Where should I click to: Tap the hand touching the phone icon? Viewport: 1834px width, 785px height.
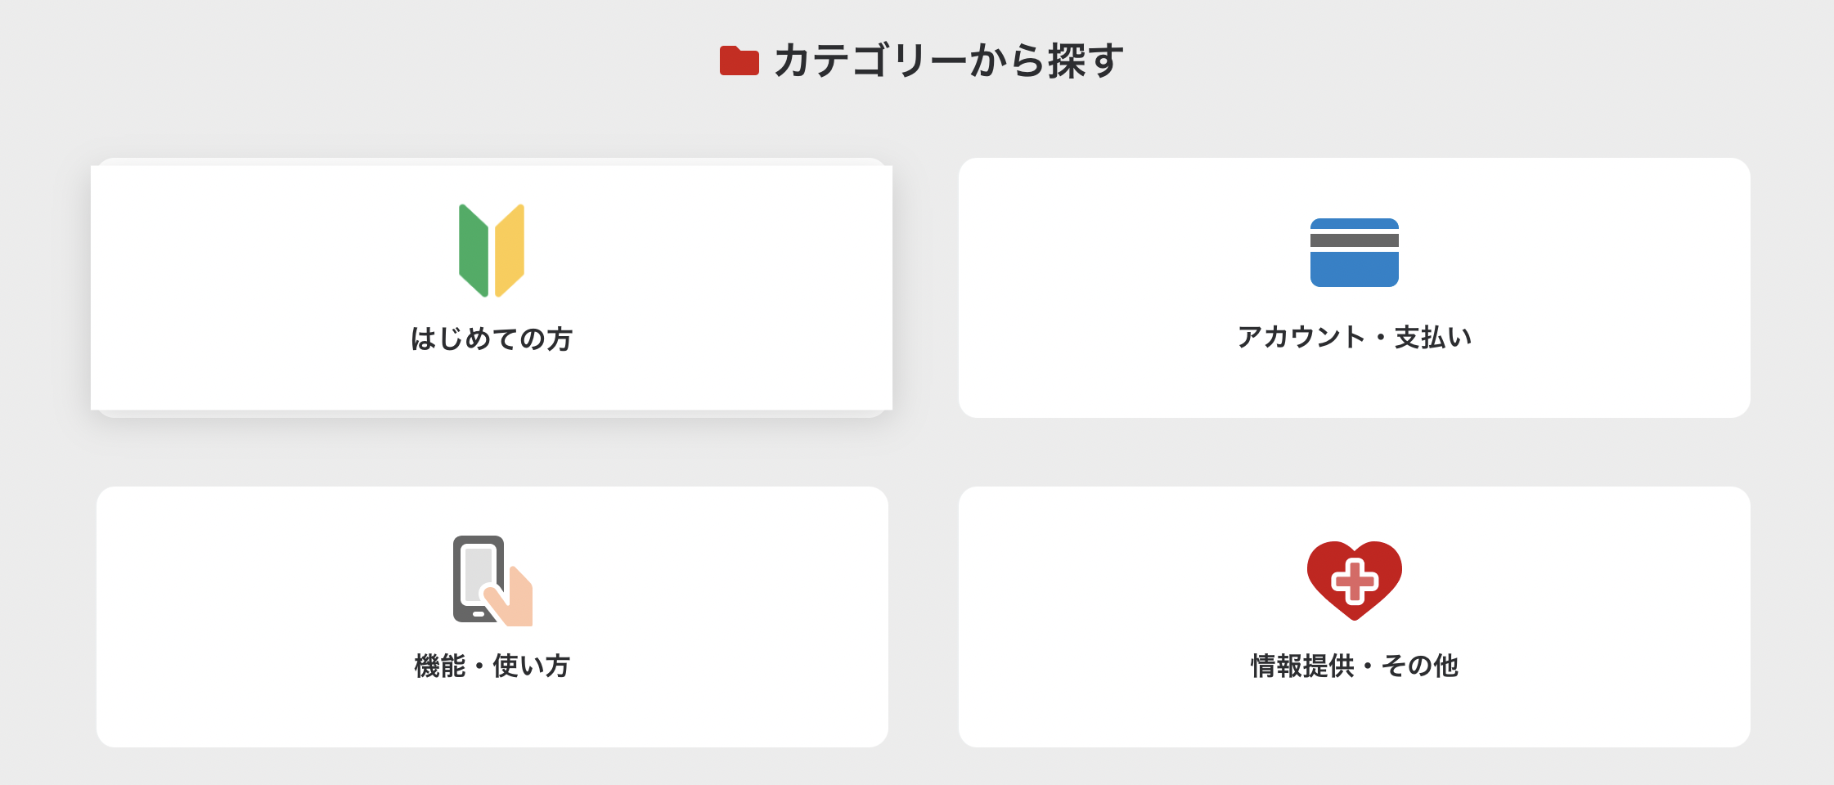[515, 601]
